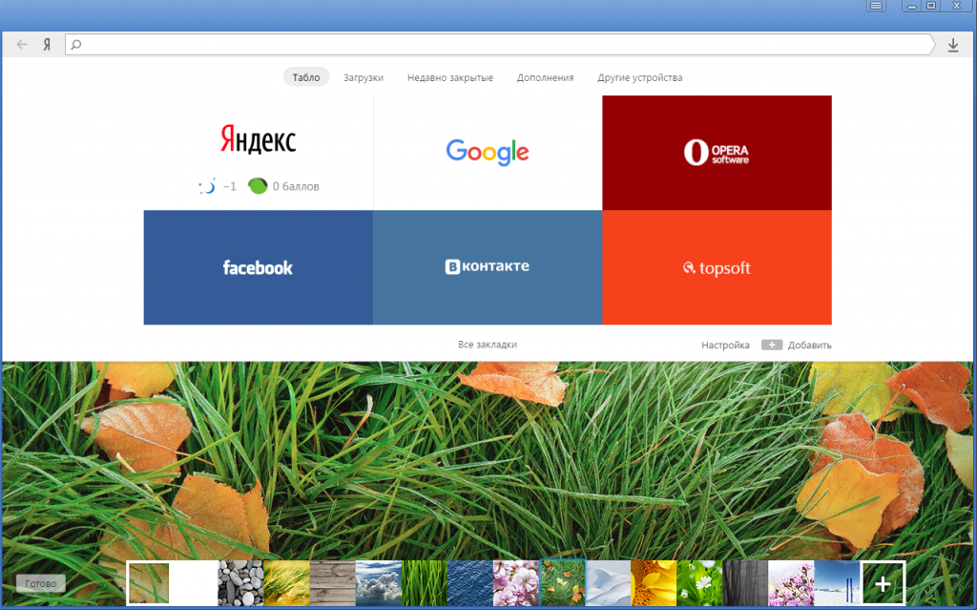Click the Все закладки link
This screenshot has height=610, width=977.
(x=487, y=344)
